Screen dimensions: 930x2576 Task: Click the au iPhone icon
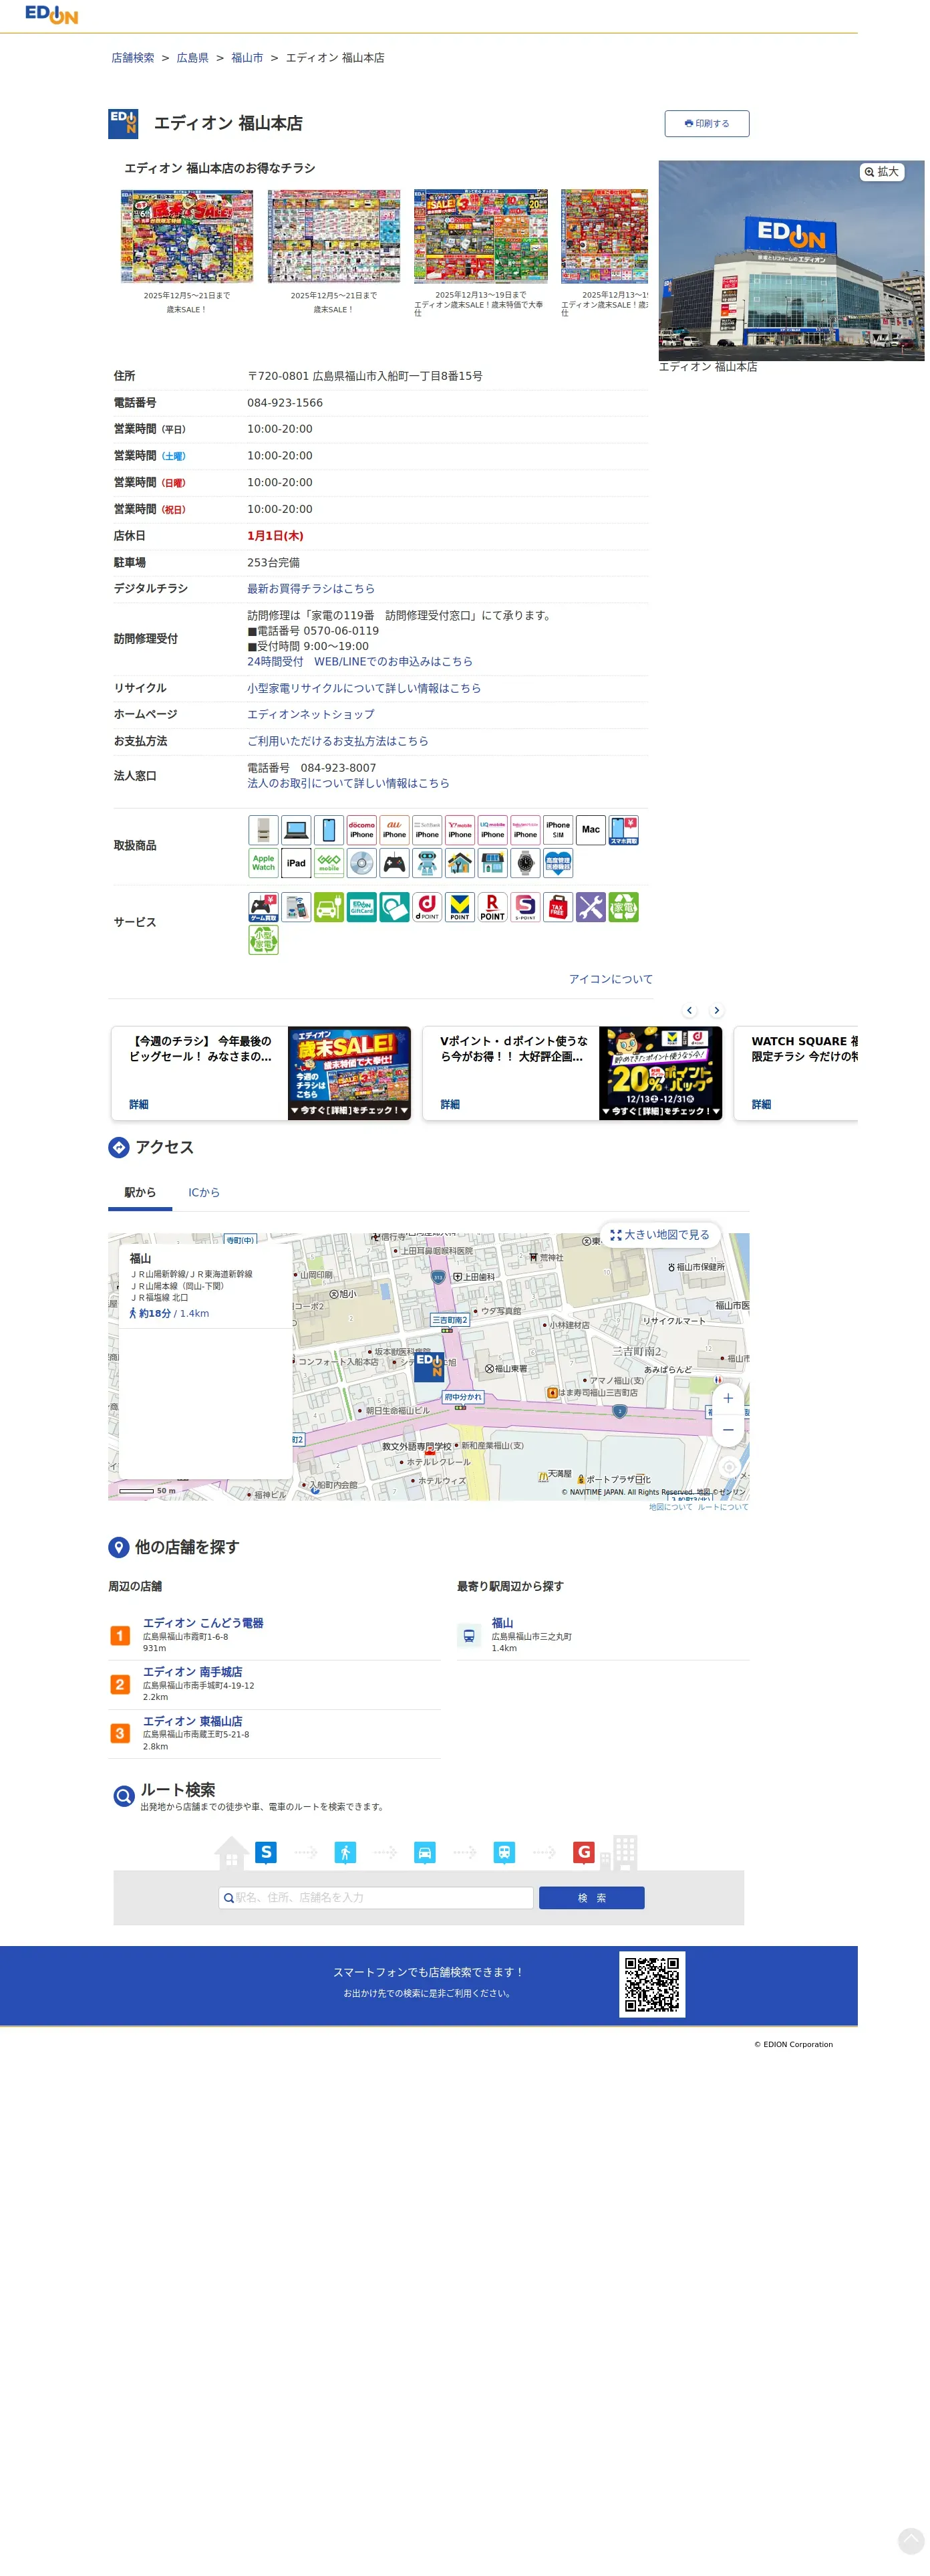(x=395, y=829)
